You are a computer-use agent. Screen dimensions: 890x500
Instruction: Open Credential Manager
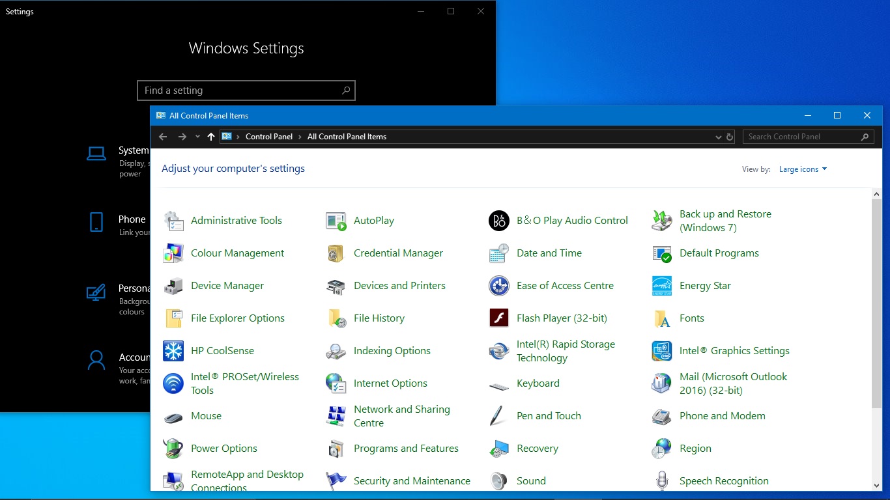pos(398,253)
